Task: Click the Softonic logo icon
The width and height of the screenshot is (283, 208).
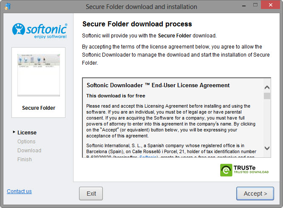Action: pyautogui.click(x=19, y=30)
